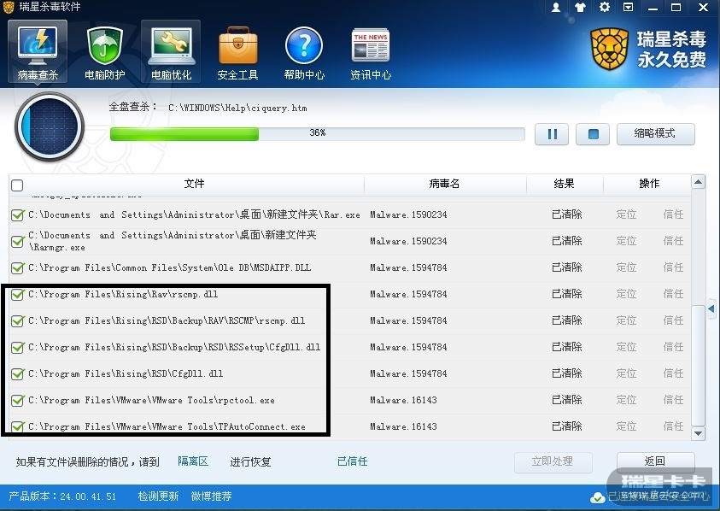Image resolution: width=720 pixels, height=511 pixels.
Task: Click the circular scan radar graphic
Action: pyautogui.click(x=50, y=126)
